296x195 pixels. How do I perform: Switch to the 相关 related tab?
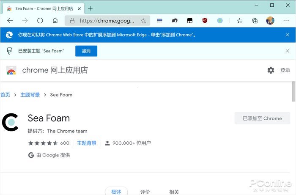pos(174,192)
